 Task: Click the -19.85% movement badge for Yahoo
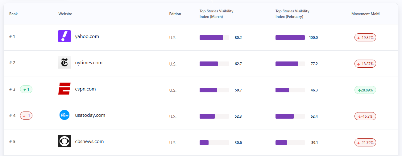(x=365, y=38)
